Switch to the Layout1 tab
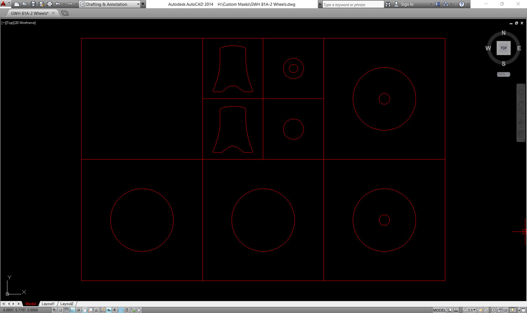Viewport: 527px width, 313px height. pyautogui.click(x=48, y=304)
